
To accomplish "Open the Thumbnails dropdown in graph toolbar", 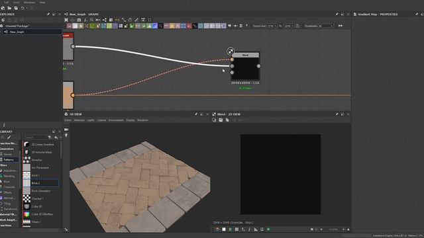I will point(325,26).
